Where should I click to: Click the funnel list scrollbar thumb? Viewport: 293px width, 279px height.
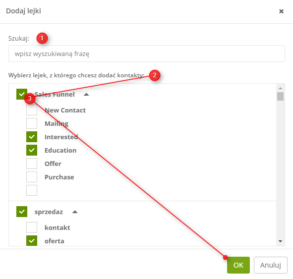[280, 96]
